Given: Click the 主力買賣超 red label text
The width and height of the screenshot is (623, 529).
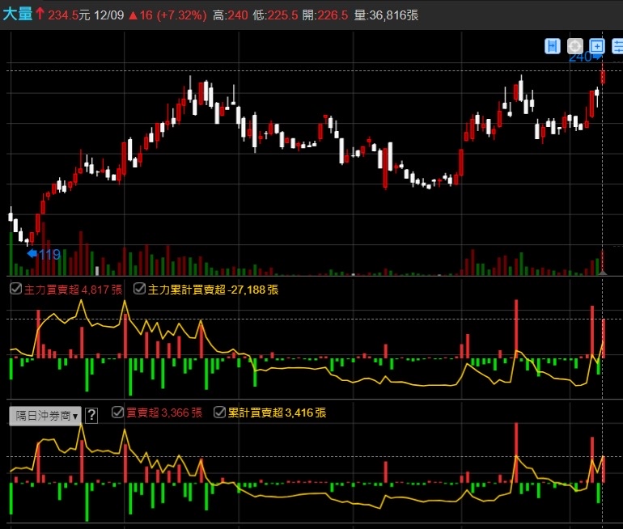Looking at the screenshot, I should pyautogui.click(x=50, y=289).
